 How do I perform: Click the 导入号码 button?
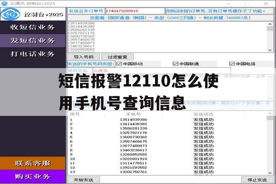pyautogui.click(x=84, y=57)
